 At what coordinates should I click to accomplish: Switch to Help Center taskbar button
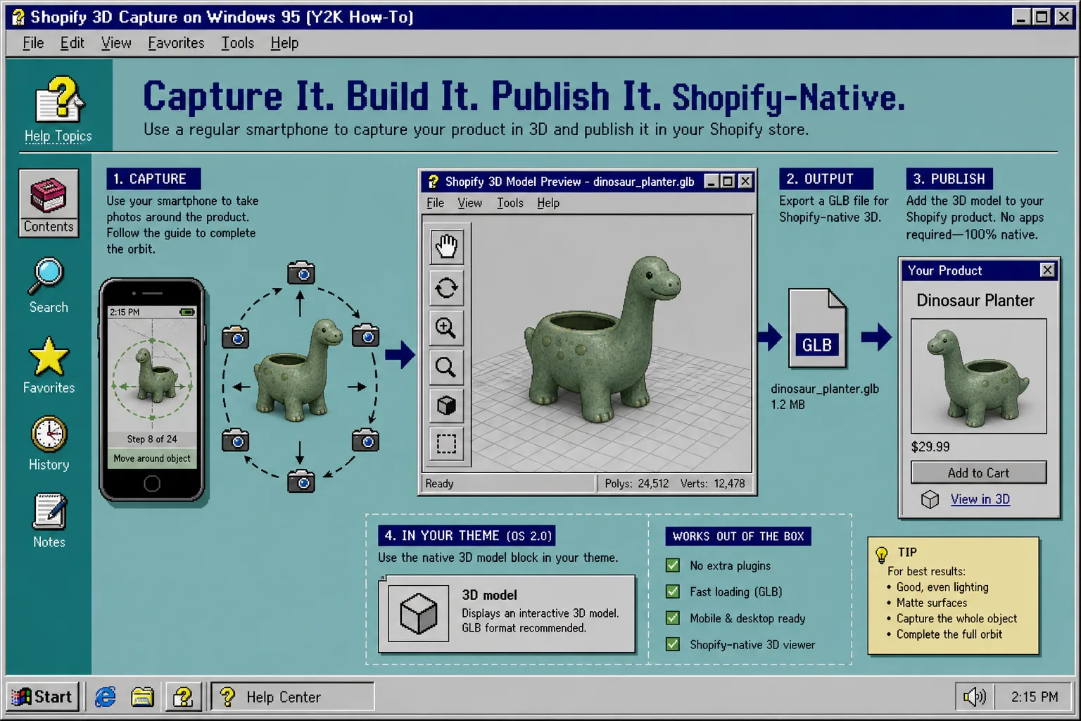coord(293,697)
